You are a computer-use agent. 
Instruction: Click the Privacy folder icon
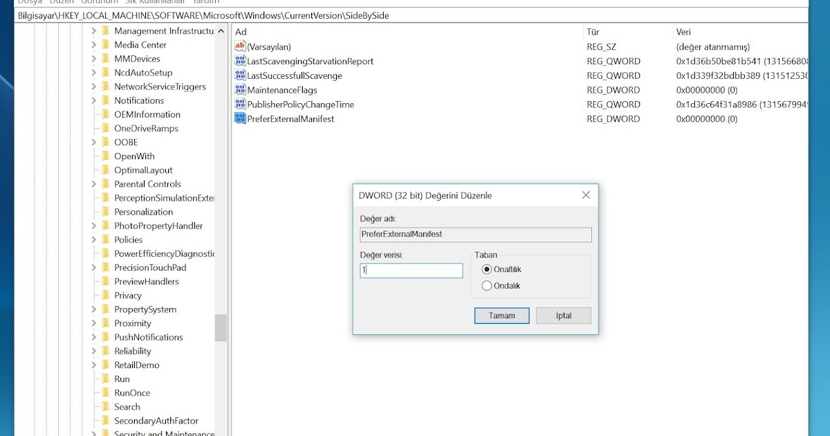(x=105, y=295)
